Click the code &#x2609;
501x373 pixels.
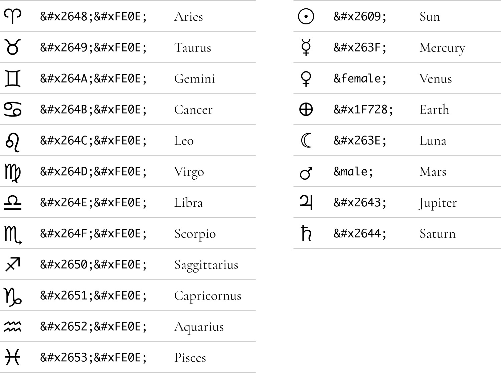(360, 16)
